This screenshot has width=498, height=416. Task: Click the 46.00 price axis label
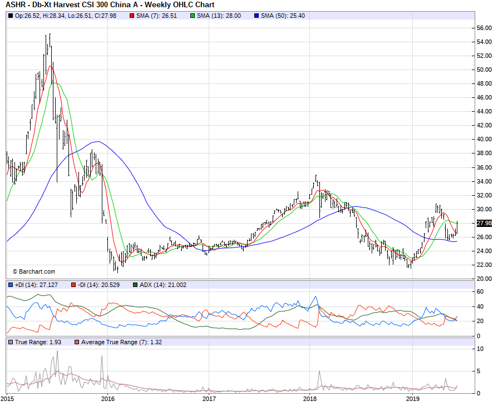484,97
